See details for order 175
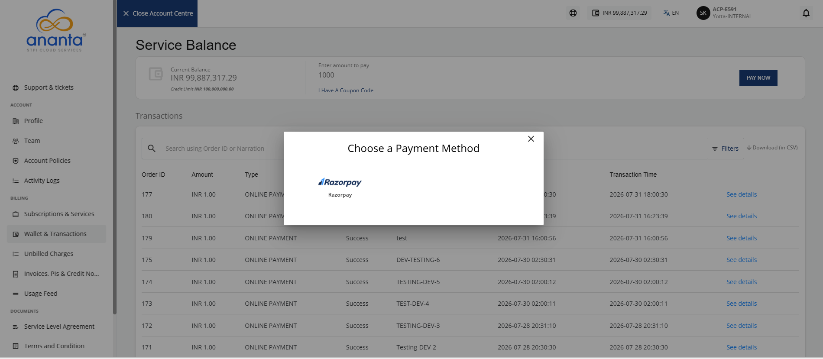 pos(742,260)
